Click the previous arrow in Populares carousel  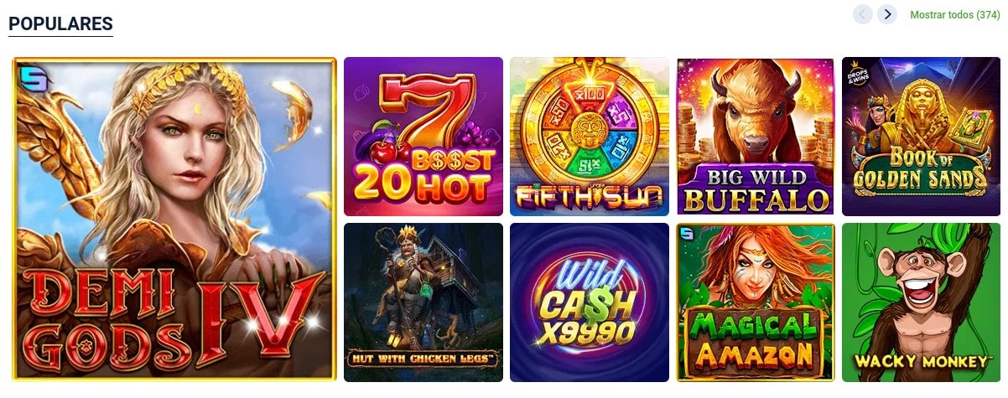(863, 14)
